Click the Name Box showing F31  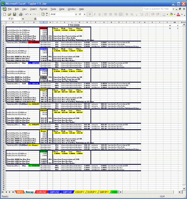tap(11, 19)
